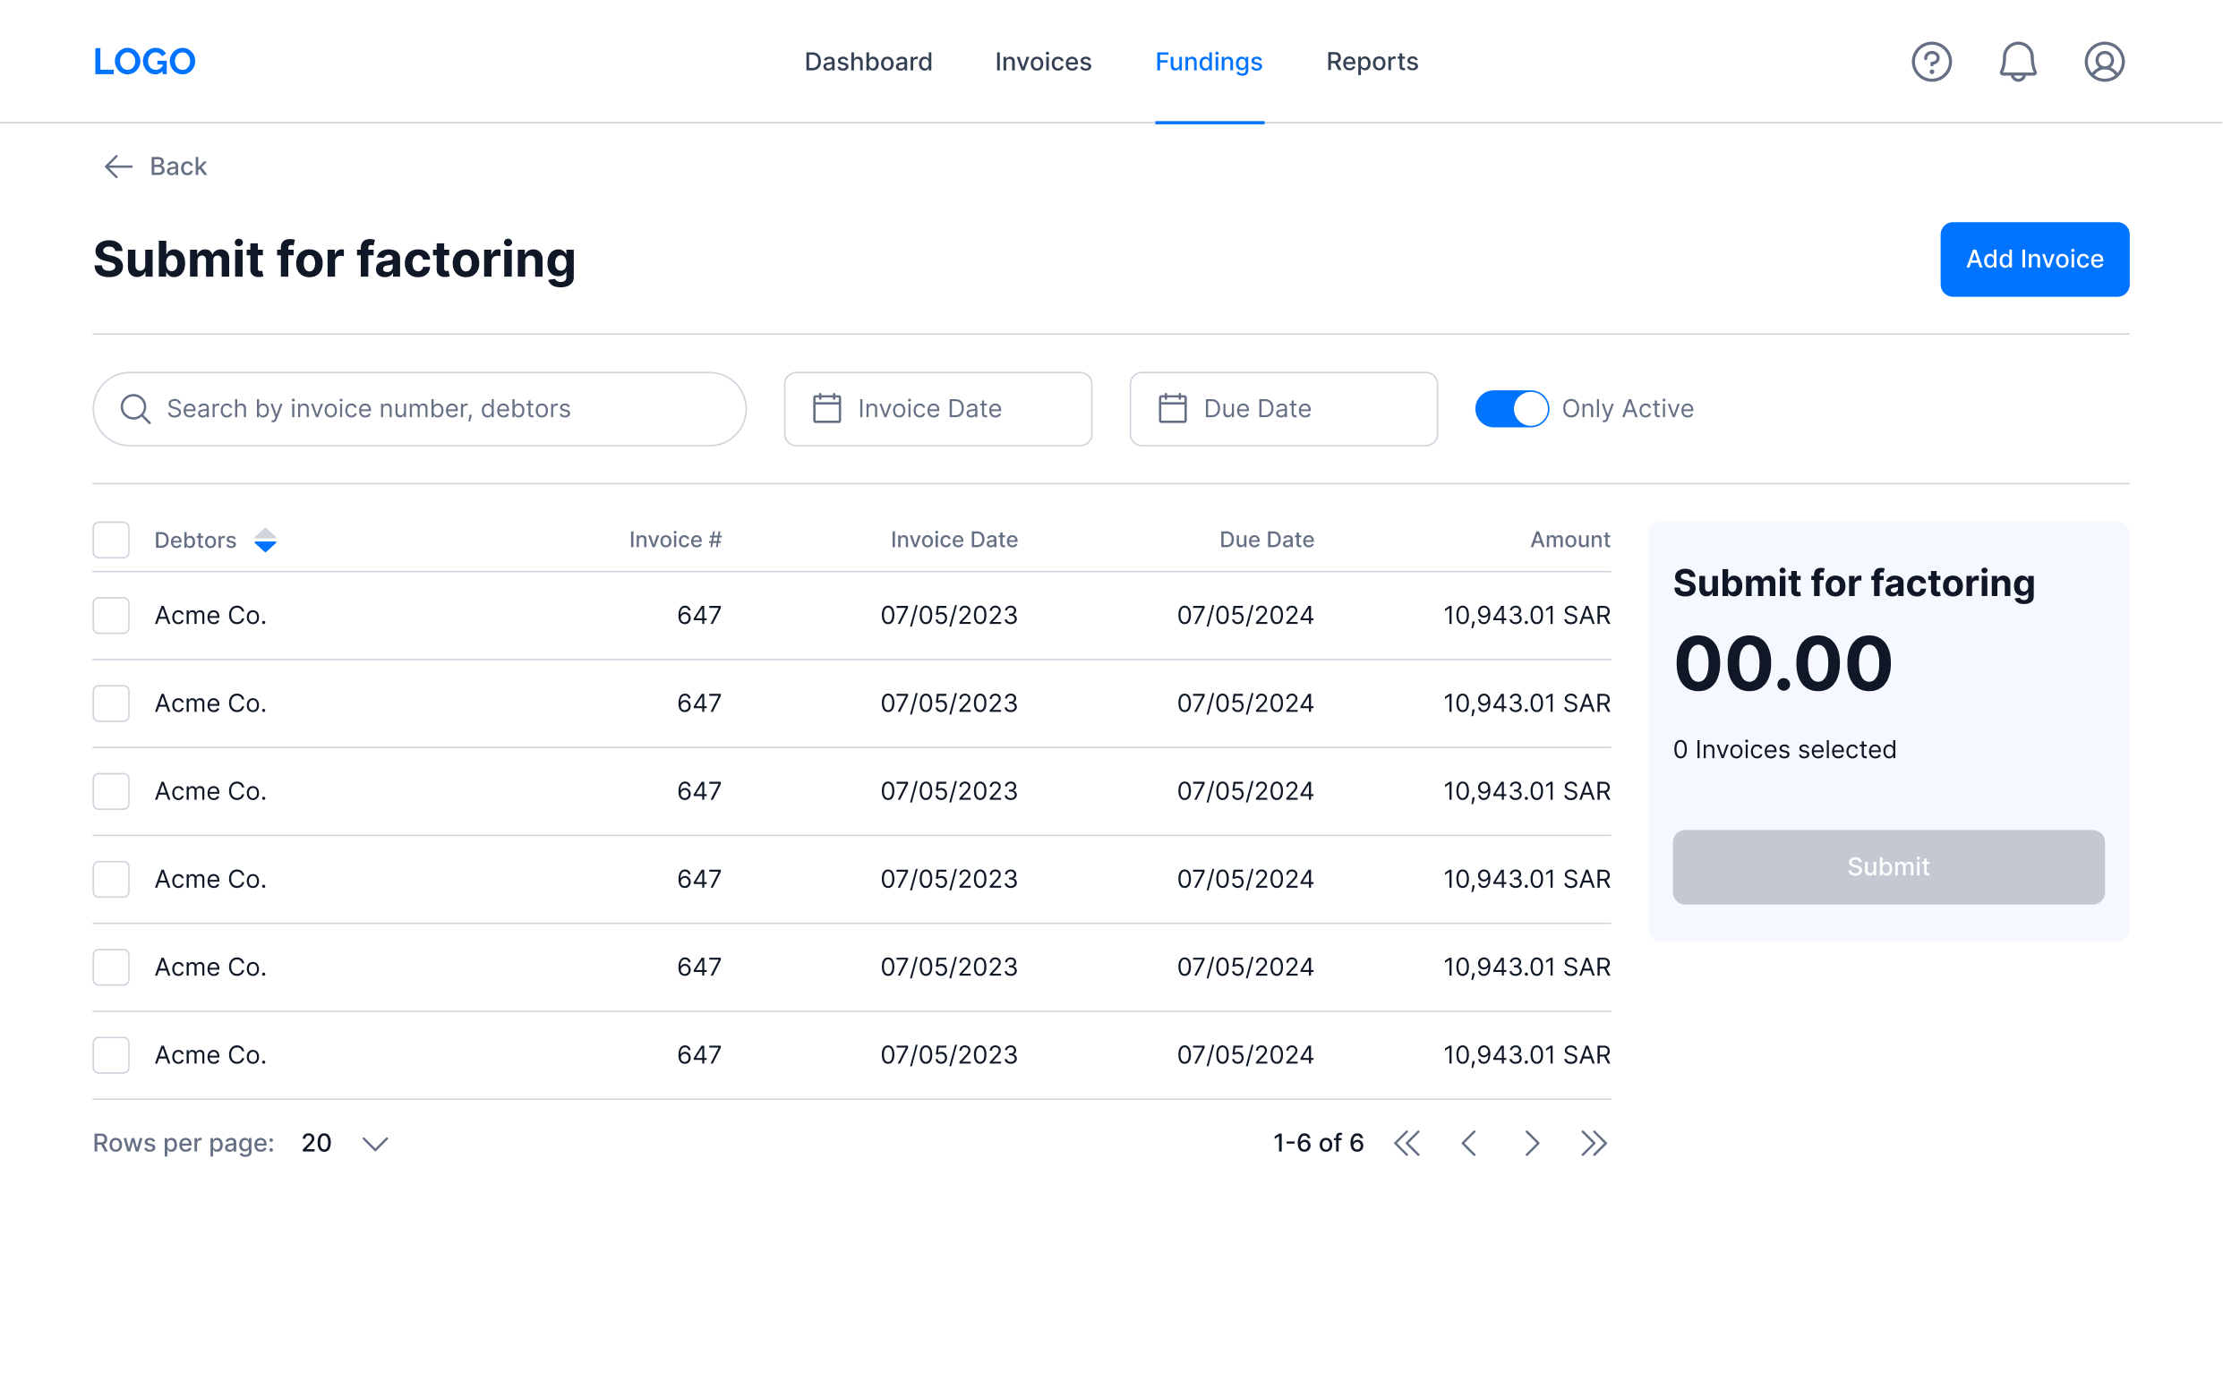
Task: Select the first Acme Co. invoice checkbox
Action: 110,615
